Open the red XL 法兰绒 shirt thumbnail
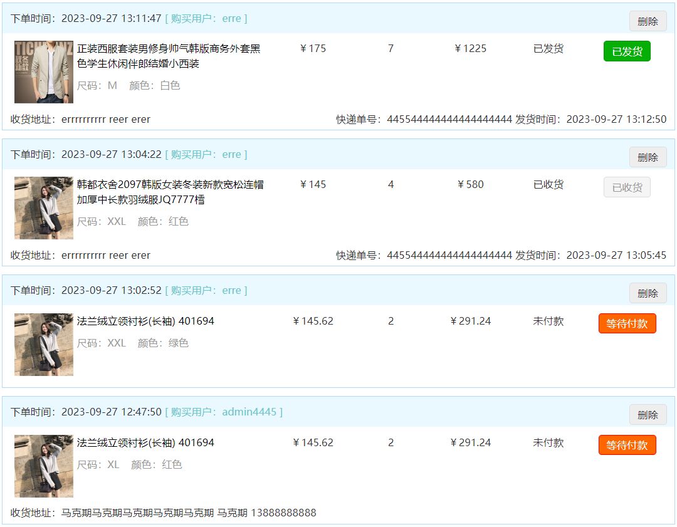 click(x=44, y=466)
